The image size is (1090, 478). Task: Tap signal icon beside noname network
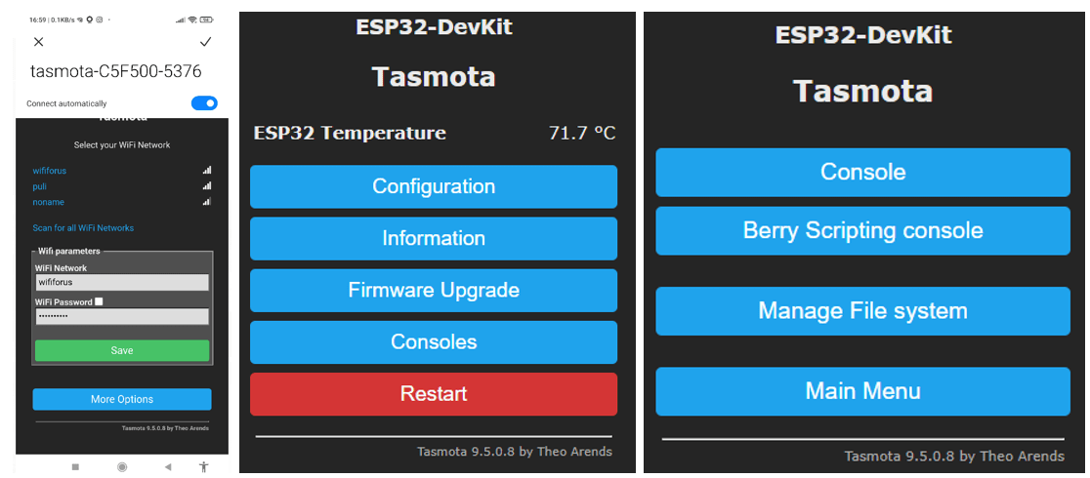207,202
